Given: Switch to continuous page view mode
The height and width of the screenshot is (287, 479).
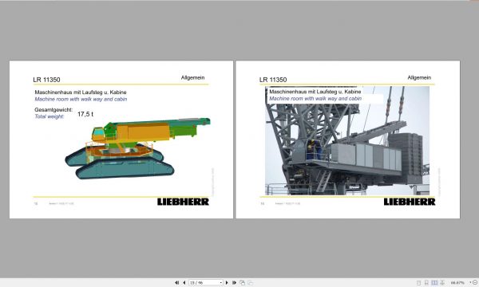Looking at the screenshot, I should (x=426, y=283).
